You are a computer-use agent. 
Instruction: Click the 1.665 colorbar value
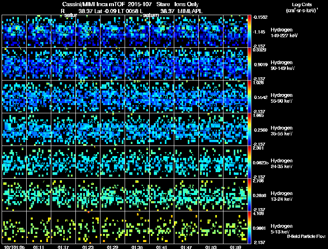tap(258, 115)
